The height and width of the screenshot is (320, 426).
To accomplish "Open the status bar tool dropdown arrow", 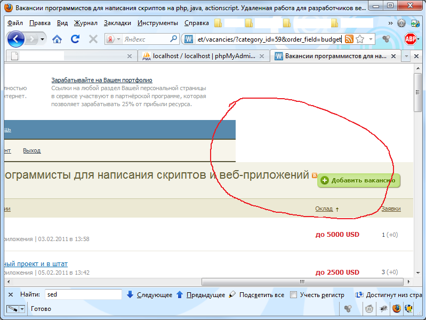I will coord(22,309).
